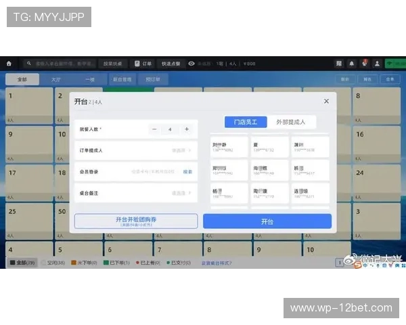The width and height of the screenshot is (406, 325).
Task: Click the guest count field showing 4
Action: [x=170, y=129]
